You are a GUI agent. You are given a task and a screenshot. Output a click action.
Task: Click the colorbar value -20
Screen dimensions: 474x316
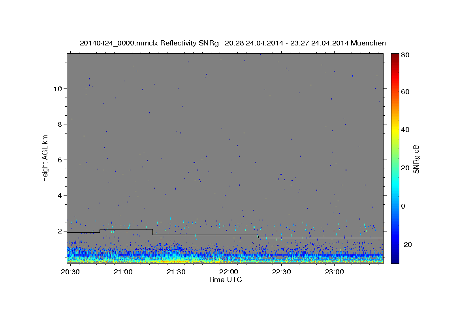tap(407, 245)
